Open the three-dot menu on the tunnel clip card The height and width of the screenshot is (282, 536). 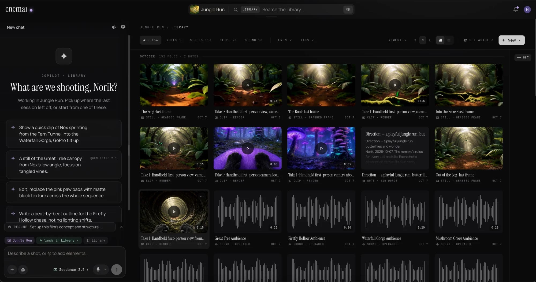pyautogui.click(x=202, y=196)
